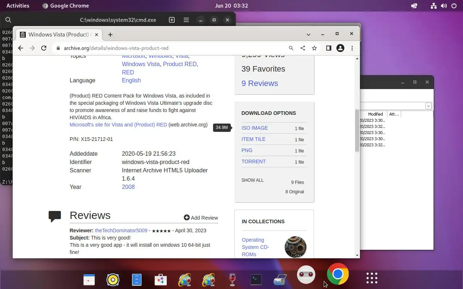The width and height of the screenshot is (463, 289).
Task: Share this page from the address bar
Action: click(x=303, y=48)
